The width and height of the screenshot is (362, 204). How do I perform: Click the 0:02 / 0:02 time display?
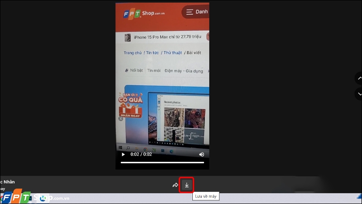(x=141, y=154)
